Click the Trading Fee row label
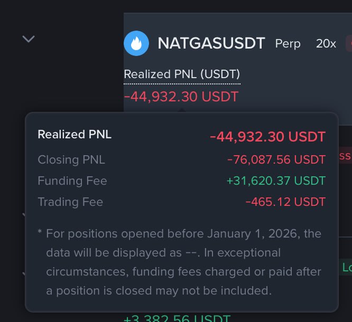 pos(70,202)
